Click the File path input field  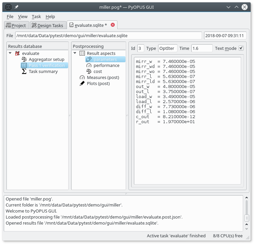108,35
